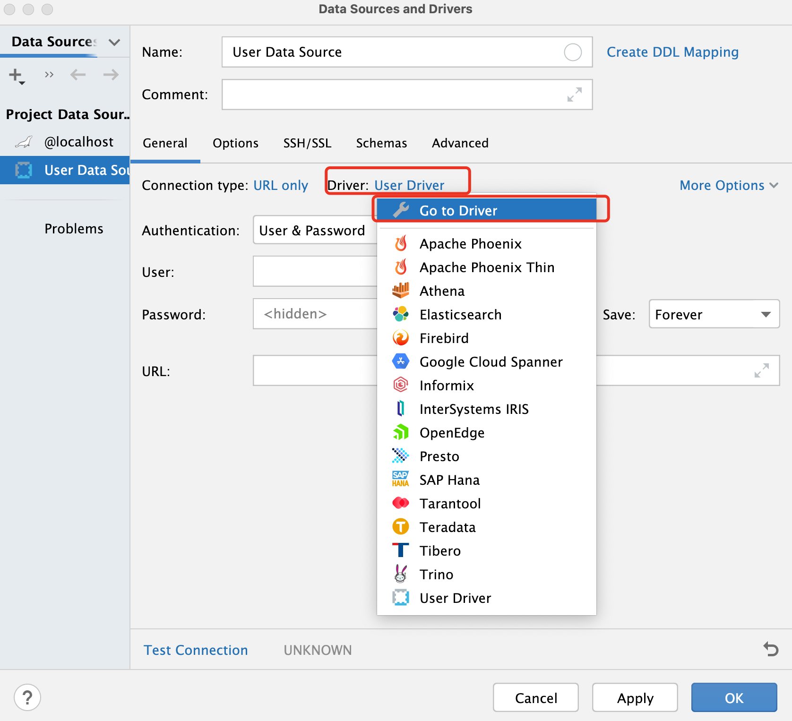Open the Driver: User Driver selector
This screenshot has height=721, width=792.
pyautogui.click(x=409, y=185)
